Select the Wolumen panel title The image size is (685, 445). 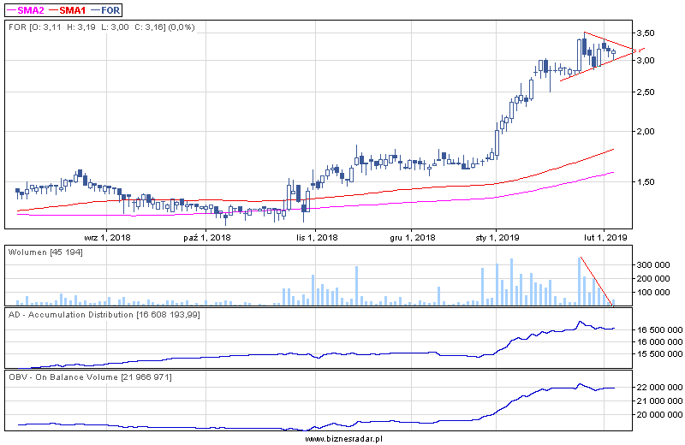45,252
